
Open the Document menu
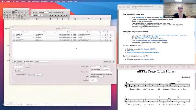[36, 1]
